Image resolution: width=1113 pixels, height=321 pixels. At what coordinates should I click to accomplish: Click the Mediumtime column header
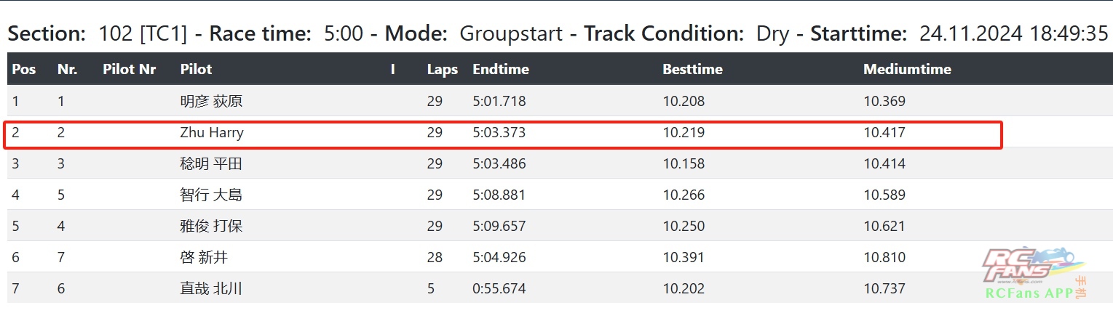(907, 70)
